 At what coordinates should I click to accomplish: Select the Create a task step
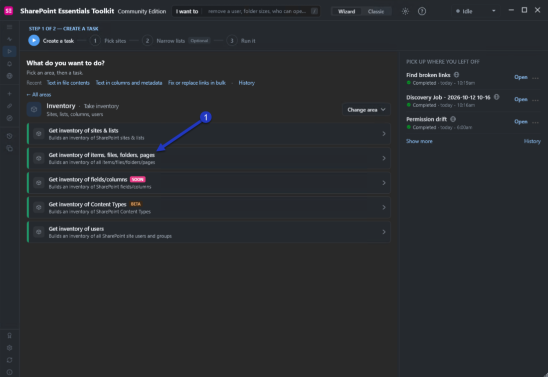(51, 41)
